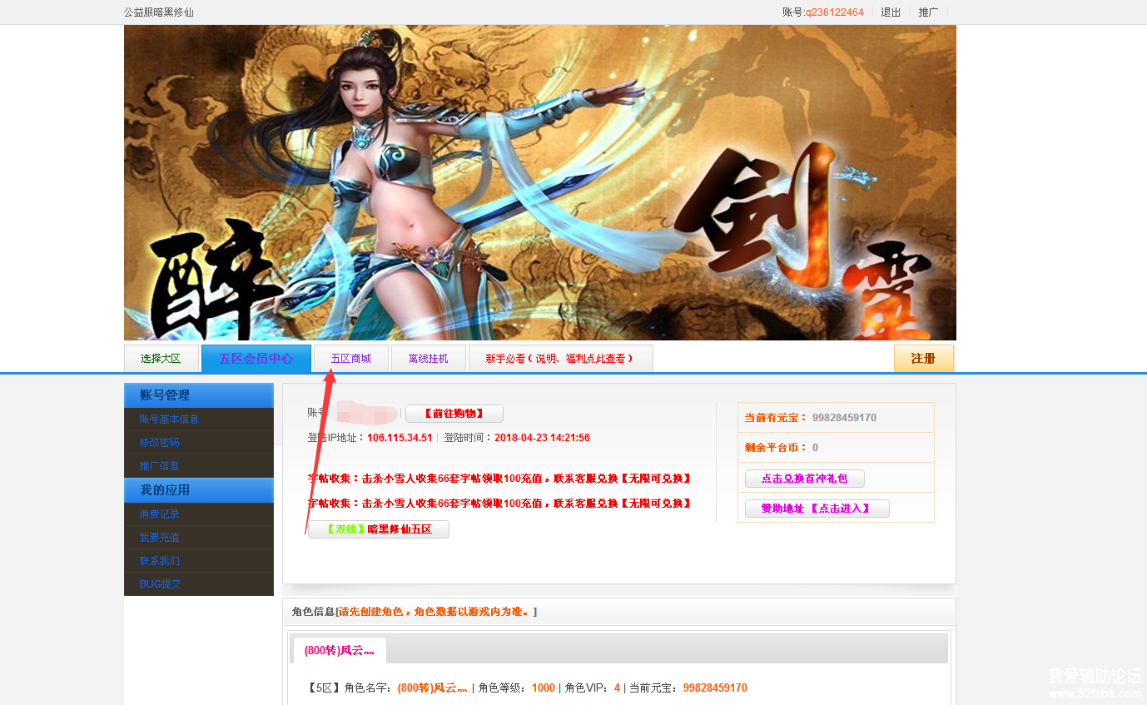Switch to the 五区会员中心 tab

pyautogui.click(x=256, y=359)
